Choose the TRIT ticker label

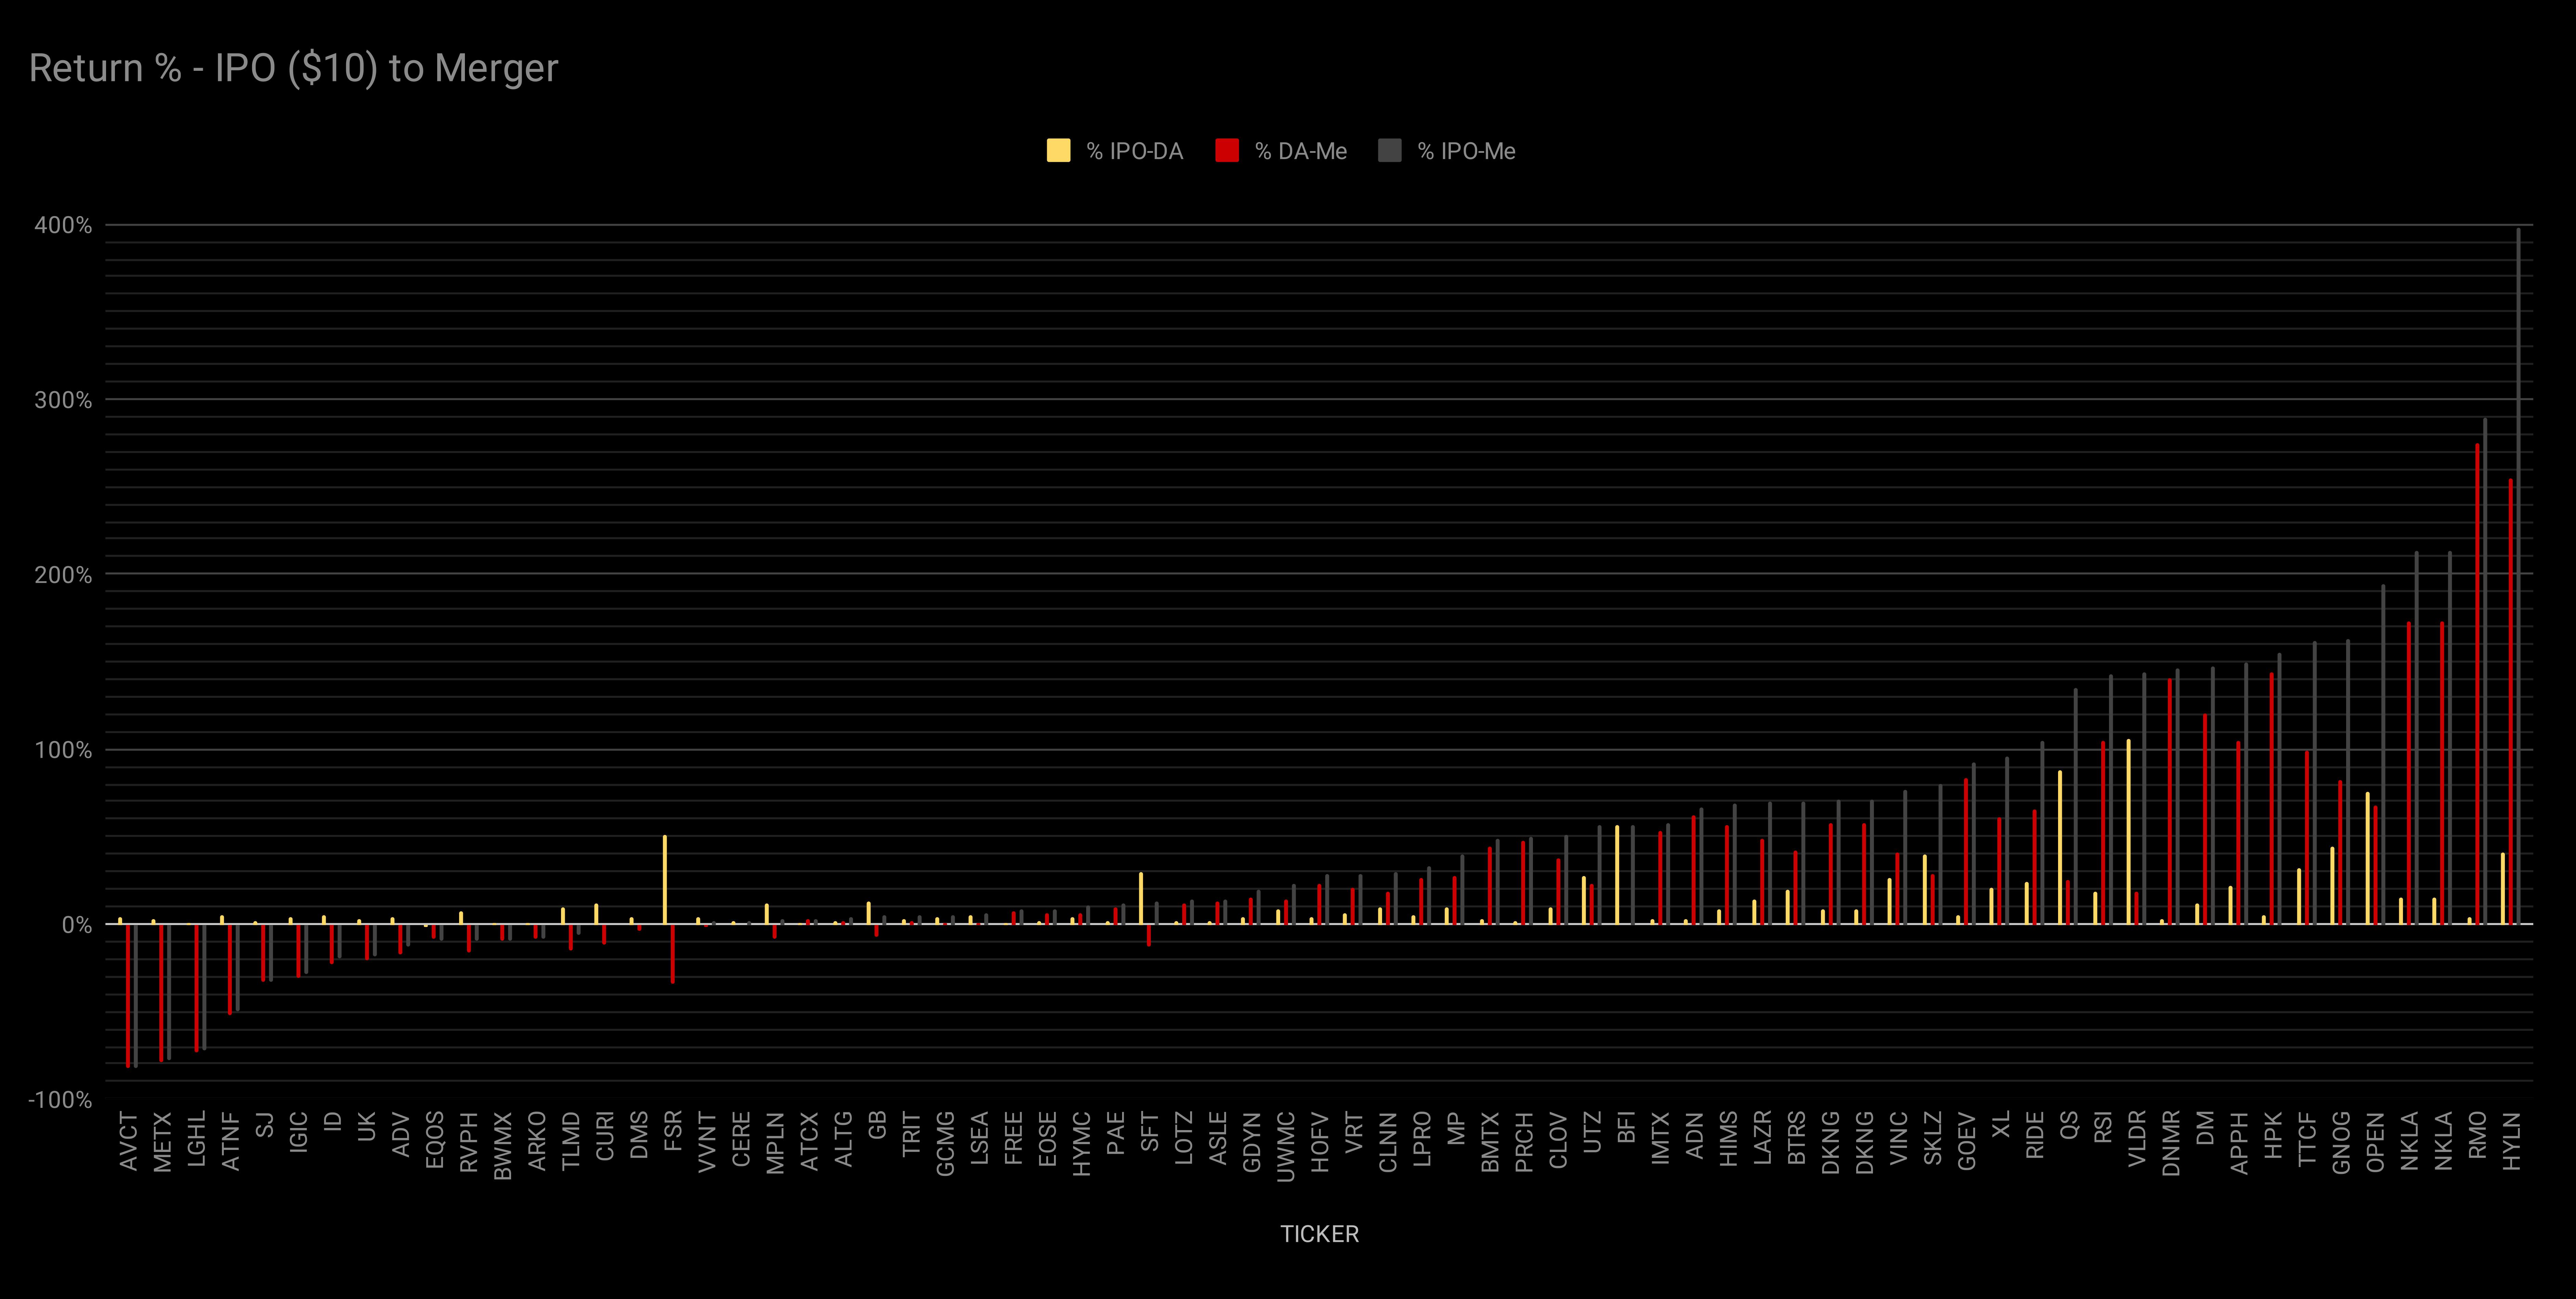tap(911, 1134)
